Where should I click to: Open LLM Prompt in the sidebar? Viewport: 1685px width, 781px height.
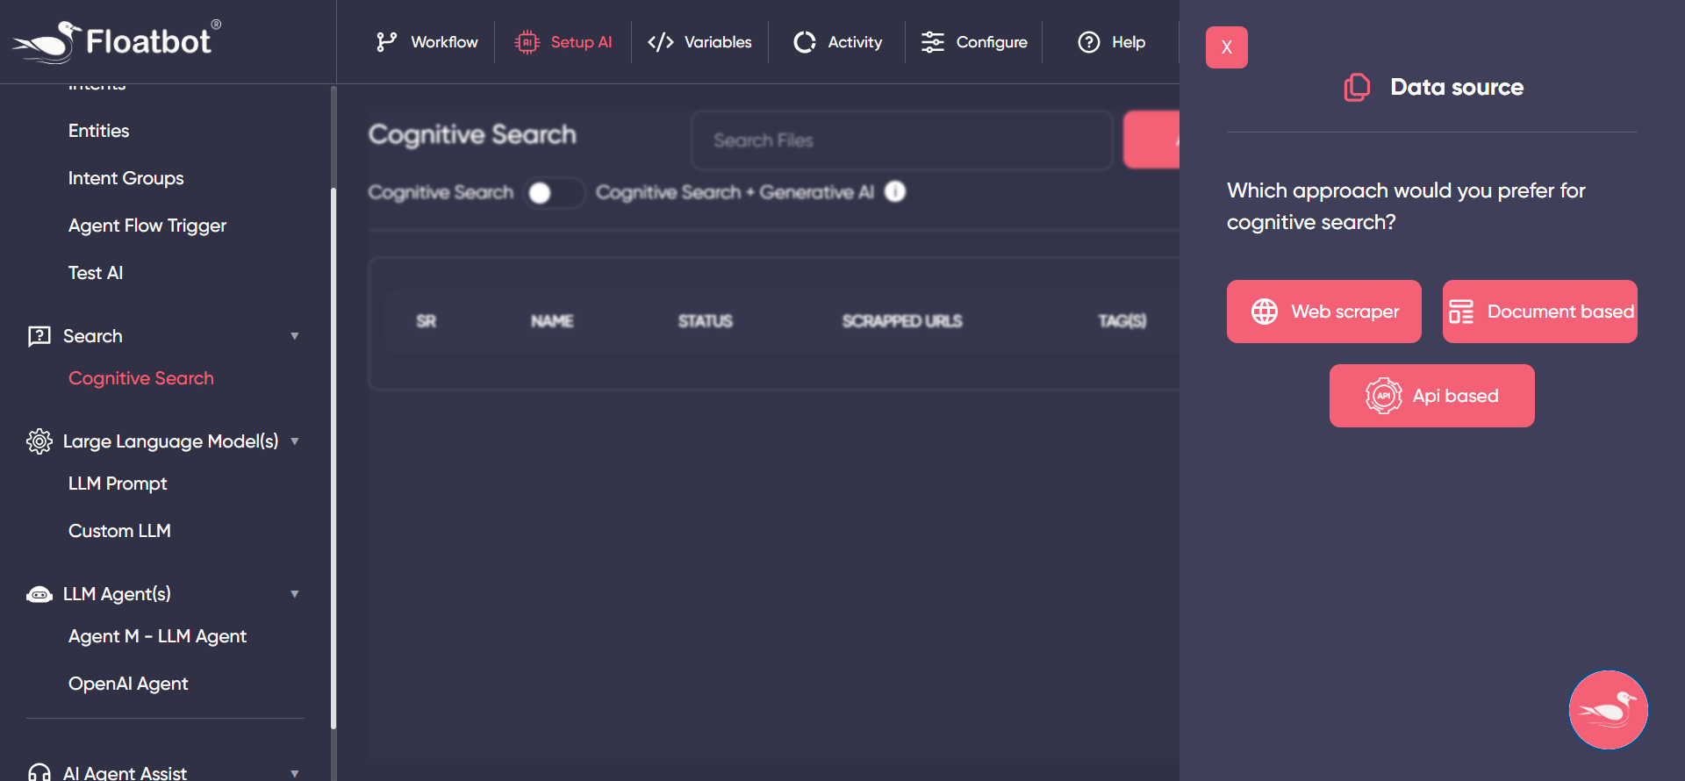coord(118,484)
